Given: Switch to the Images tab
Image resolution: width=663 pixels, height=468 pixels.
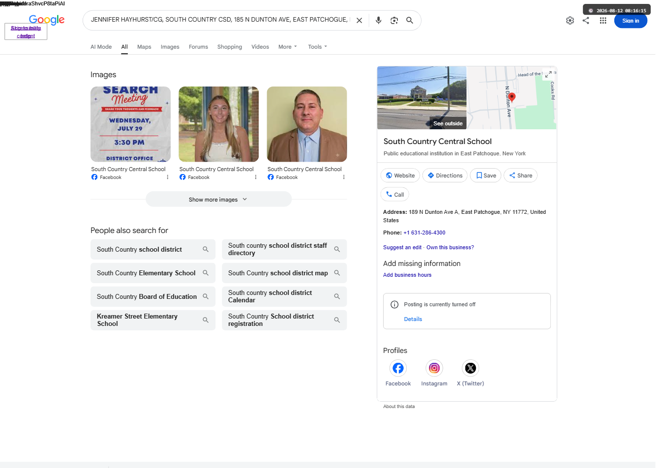Looking at the screenshot, I should tap(170, 47).
